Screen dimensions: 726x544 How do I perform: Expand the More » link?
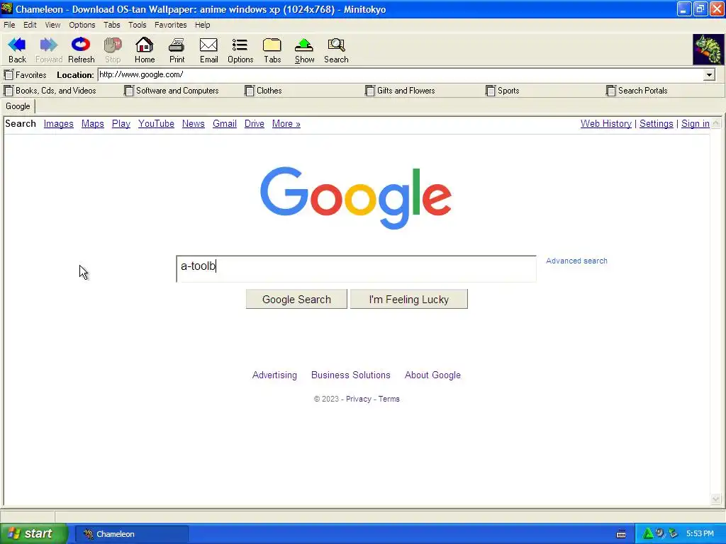point(286,124)
